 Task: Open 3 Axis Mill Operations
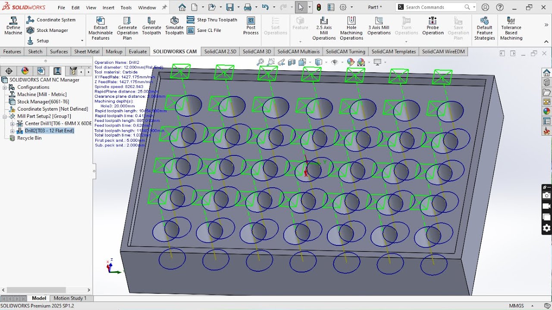pyautogui.click(x=379, y=26)
